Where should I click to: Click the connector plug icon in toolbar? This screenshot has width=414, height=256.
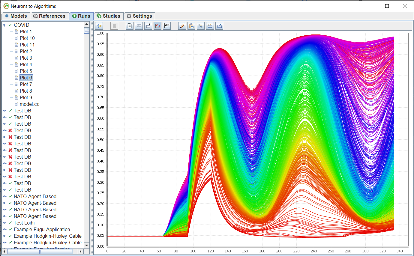coord(99,26)
